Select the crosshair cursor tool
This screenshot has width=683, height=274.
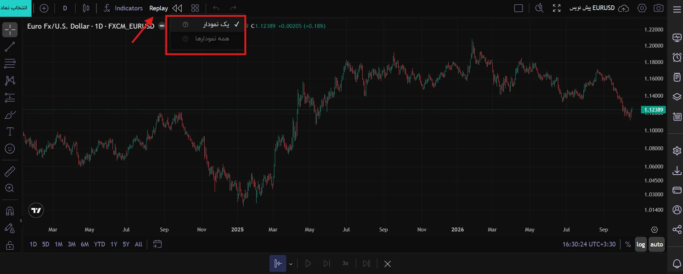point(10,30)
